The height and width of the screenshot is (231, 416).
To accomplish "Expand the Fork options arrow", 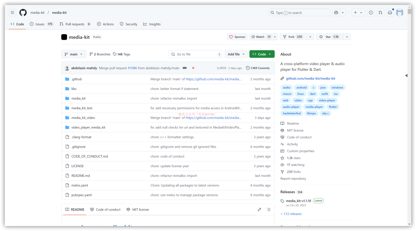I will click(x=310, y=37).
